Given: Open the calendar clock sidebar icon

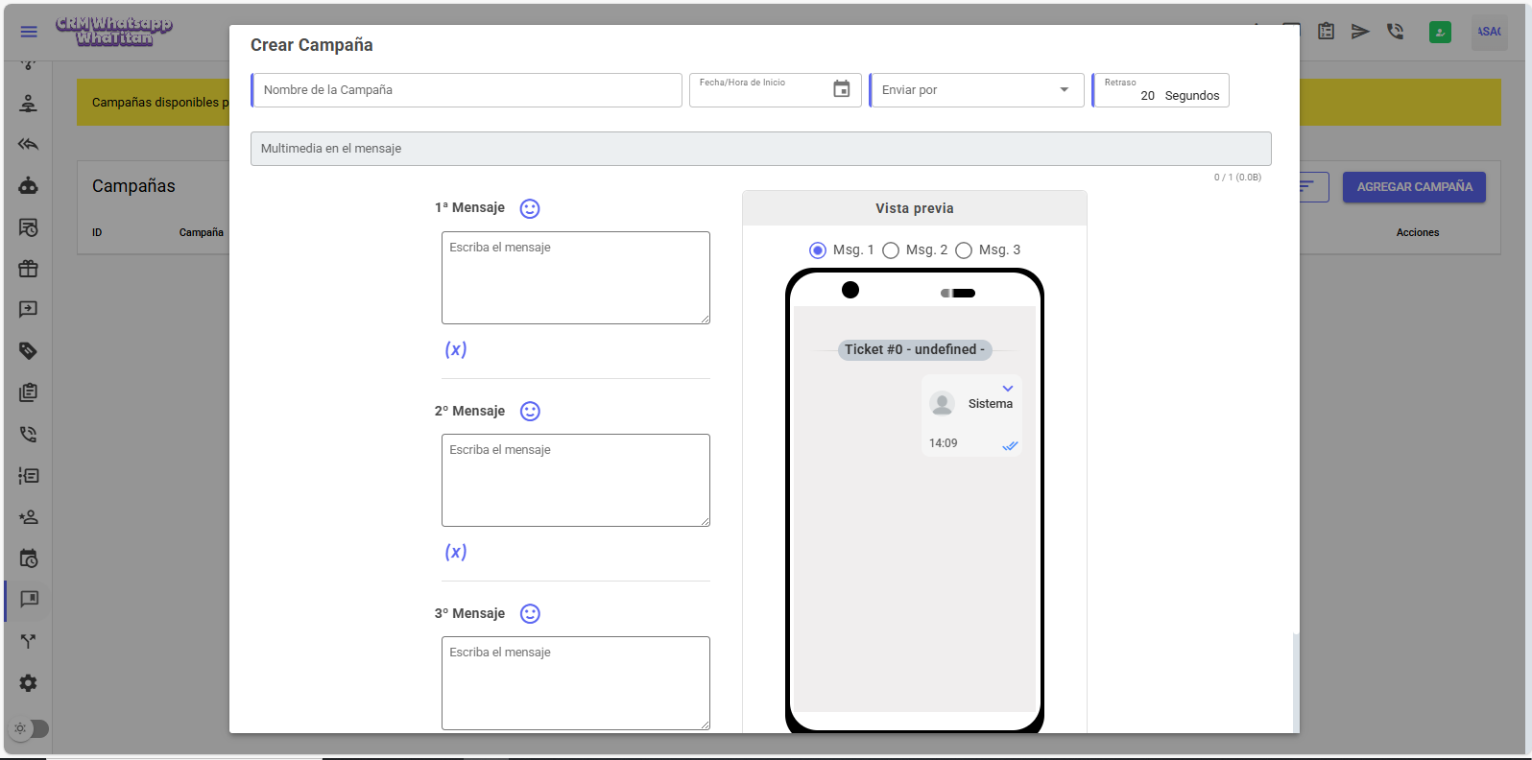Looking at the screenshot, I should [29, 558].
